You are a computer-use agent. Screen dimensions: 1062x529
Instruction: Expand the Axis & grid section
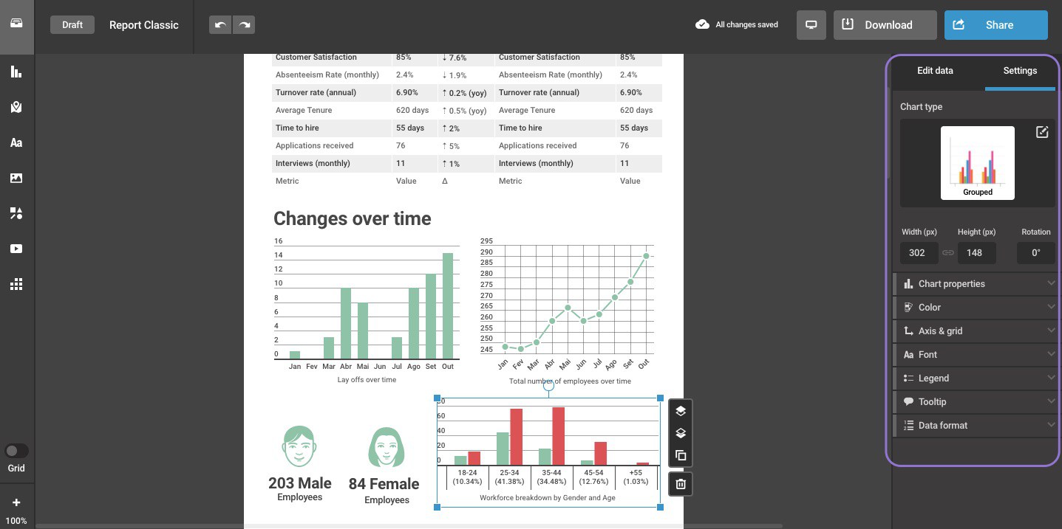(x=976, y=331)
